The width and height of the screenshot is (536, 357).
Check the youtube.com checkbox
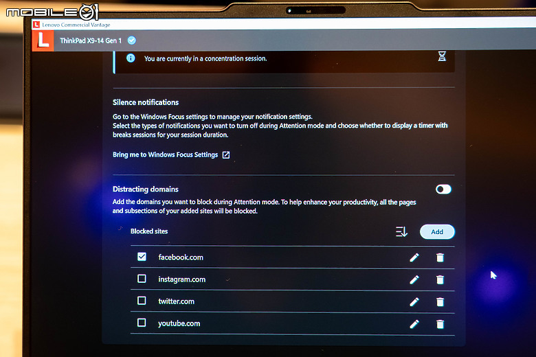[142, 323]
